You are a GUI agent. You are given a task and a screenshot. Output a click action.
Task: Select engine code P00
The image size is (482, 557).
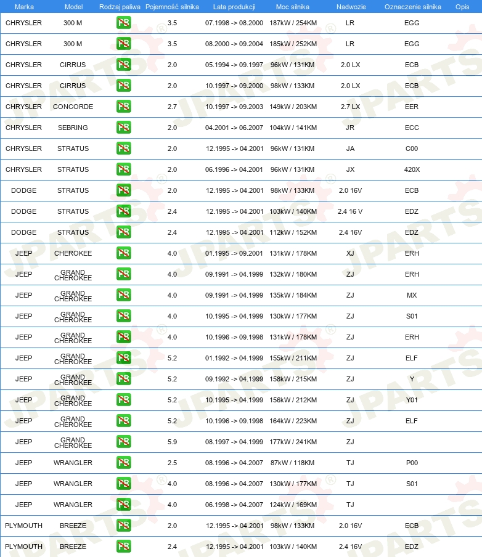tap(412, 463)
